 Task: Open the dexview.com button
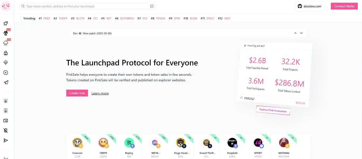tap(309, 6)
